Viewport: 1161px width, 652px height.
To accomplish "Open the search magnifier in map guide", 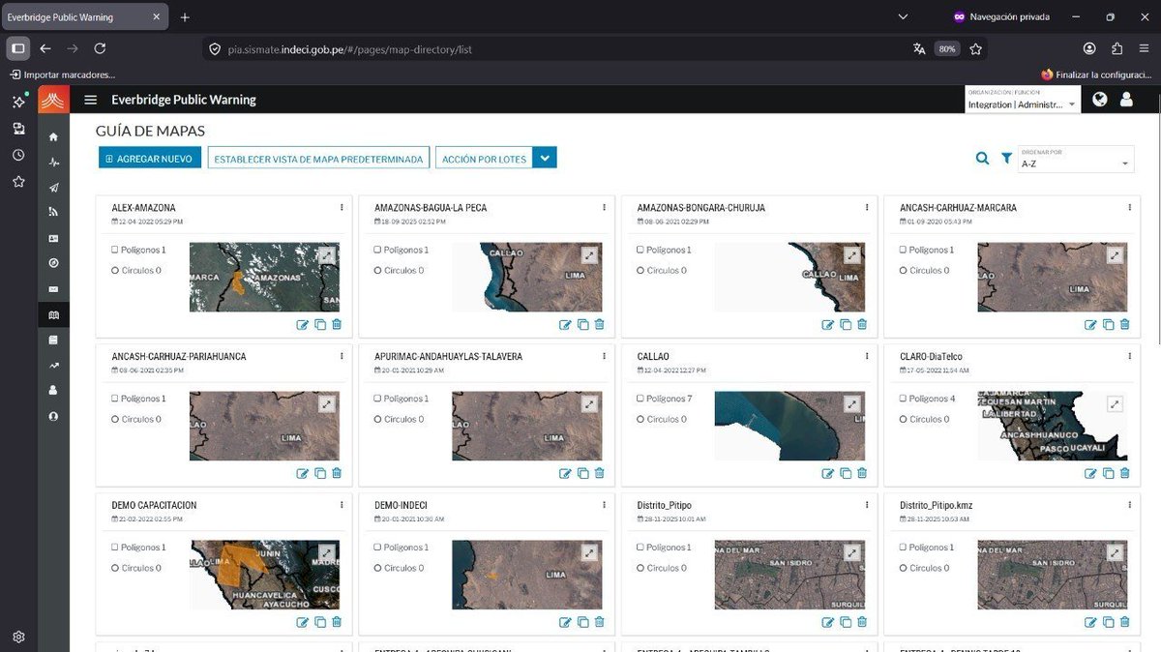I will coord(982,159).
